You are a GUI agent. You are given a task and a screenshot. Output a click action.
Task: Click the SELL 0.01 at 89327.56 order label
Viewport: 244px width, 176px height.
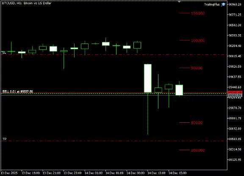click(x=18, y=91)
